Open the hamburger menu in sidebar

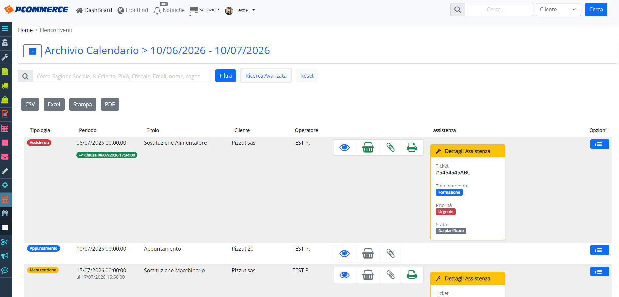[x=5, y=29]
